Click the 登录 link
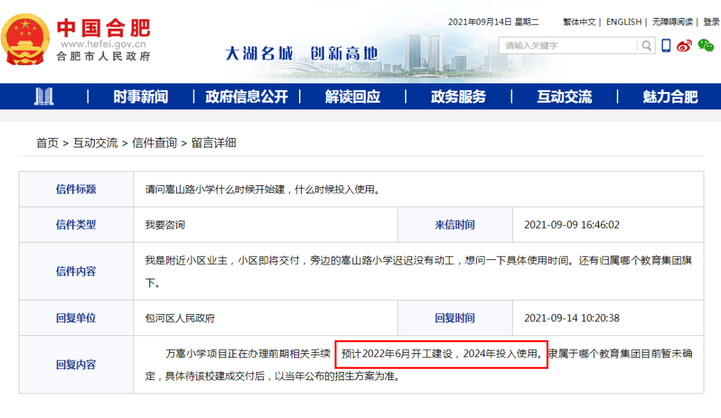The height and width of the screenshot is (418, 721). (x=712, y=21)
